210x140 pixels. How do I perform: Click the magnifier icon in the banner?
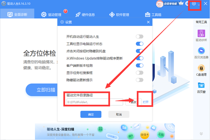(x=170, y=127)
